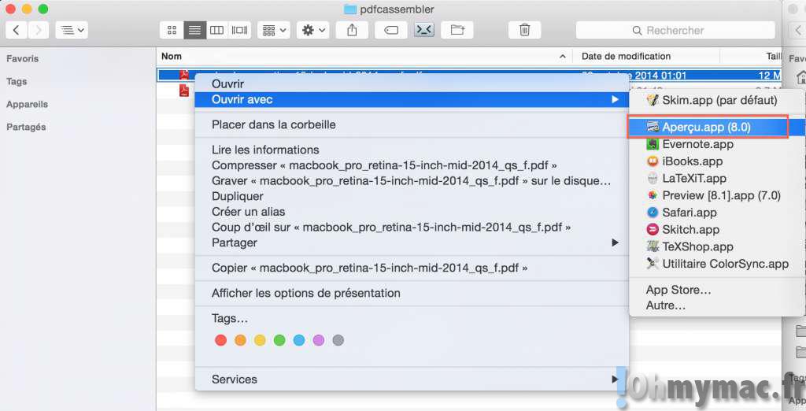Select Favoris in the sidebar
This screenshot has width=806, height=411.
23,58
